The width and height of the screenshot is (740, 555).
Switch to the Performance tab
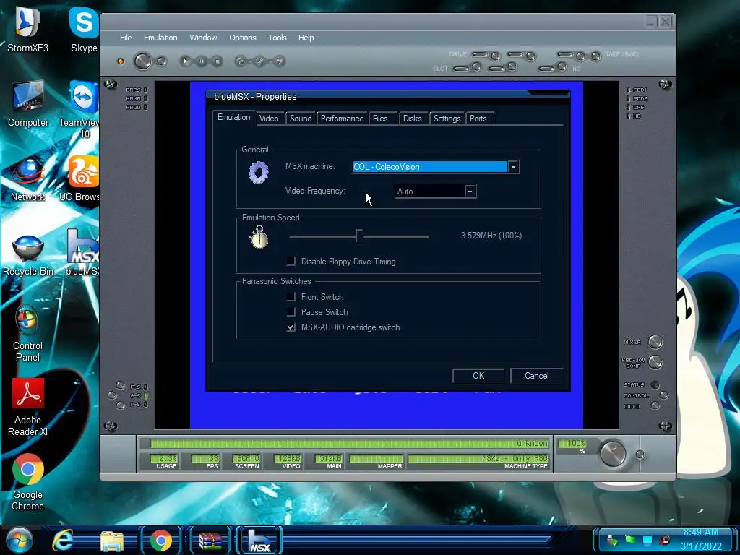pyautogui.click(x=342, y=119)
